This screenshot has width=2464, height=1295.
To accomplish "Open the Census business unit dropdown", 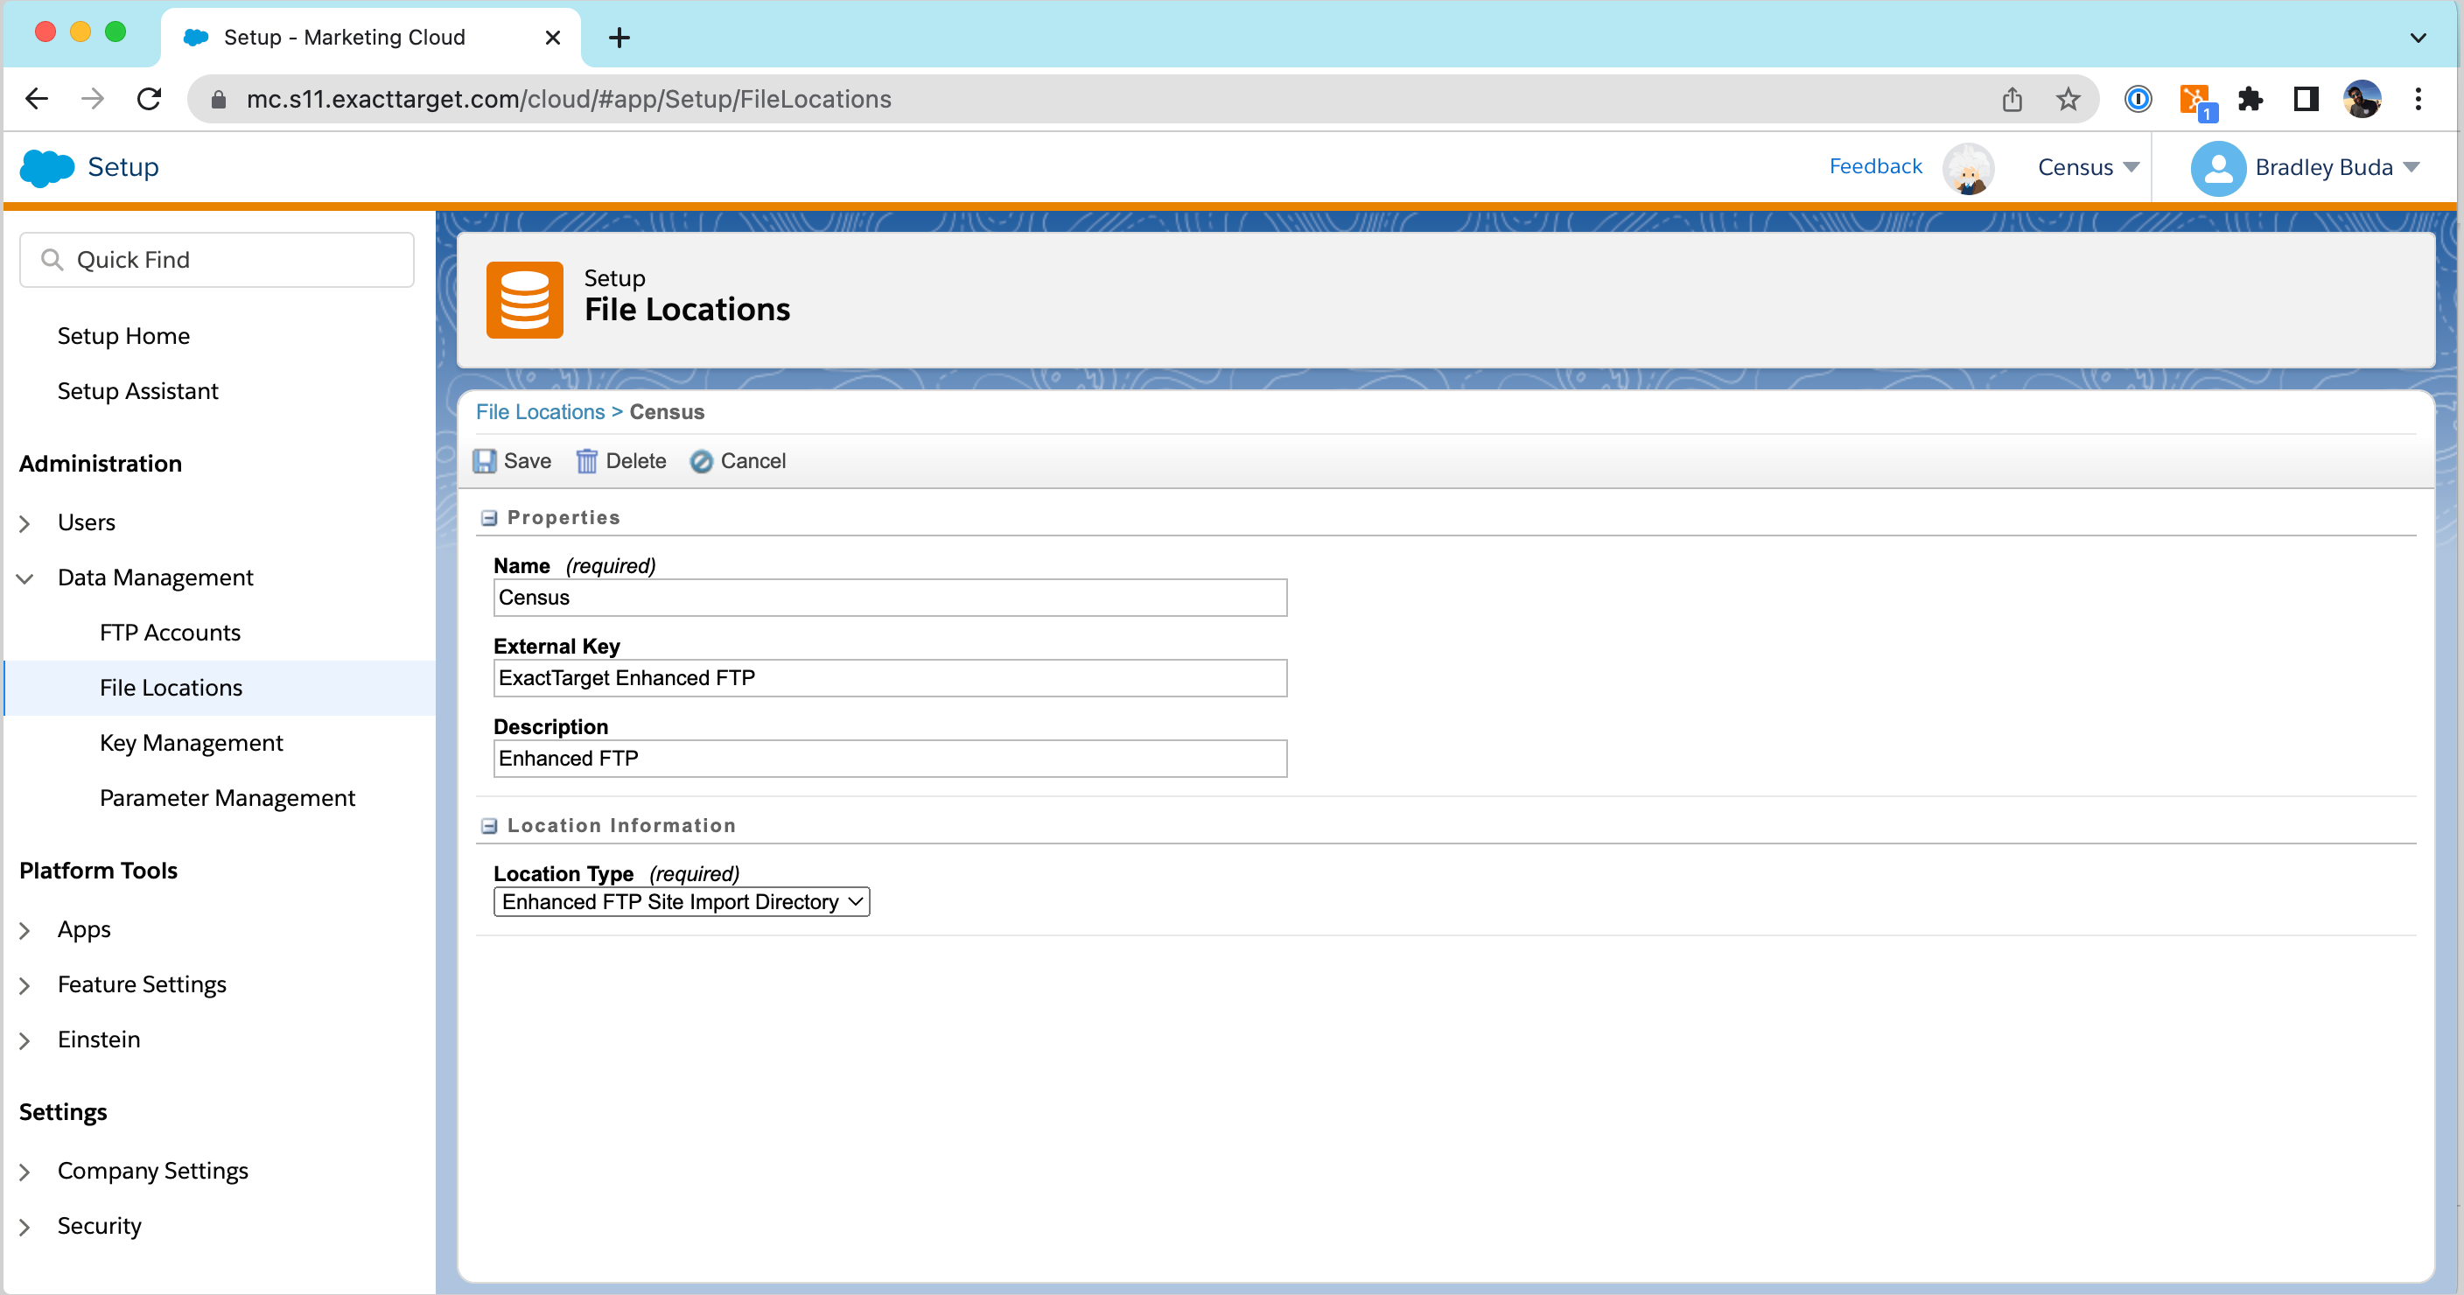I will (2087, 167).
